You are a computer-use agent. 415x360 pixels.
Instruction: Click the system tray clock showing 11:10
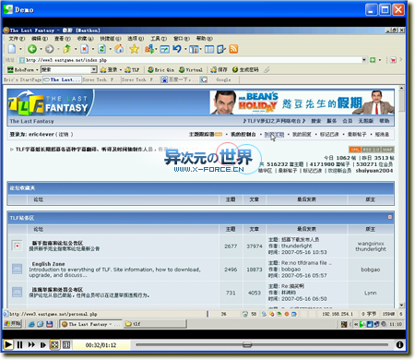(396, 324)
